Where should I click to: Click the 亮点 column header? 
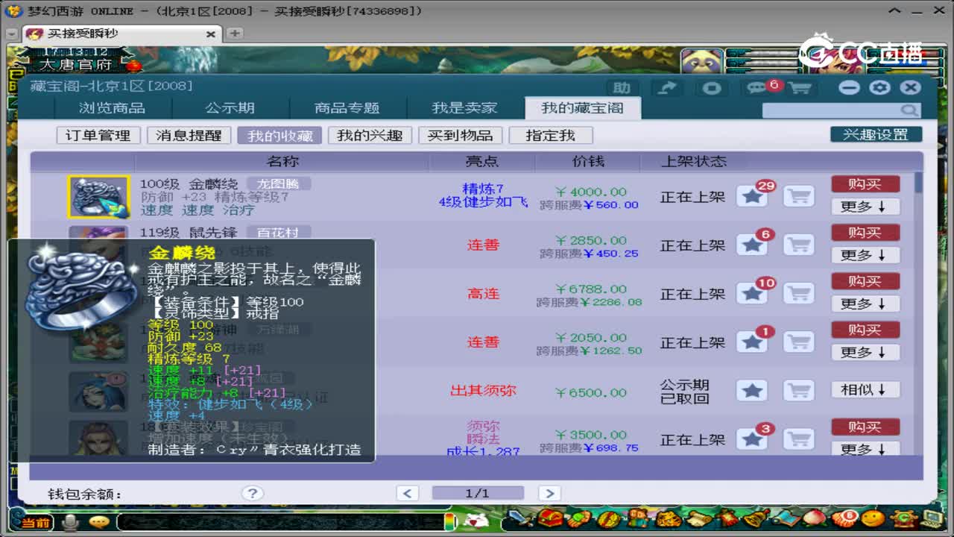(x=482, y=161)
